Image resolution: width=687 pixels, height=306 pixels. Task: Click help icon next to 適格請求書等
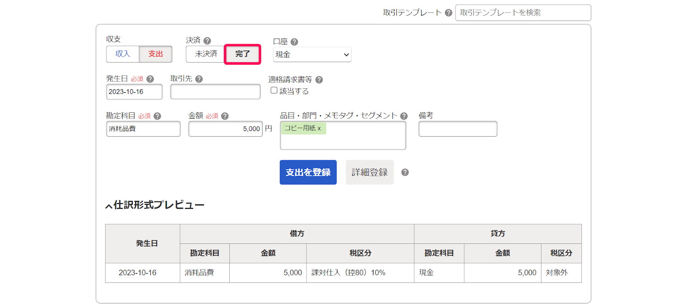[x=319, y=80]
